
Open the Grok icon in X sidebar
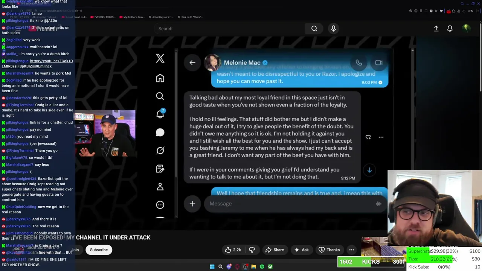point(160,151)
